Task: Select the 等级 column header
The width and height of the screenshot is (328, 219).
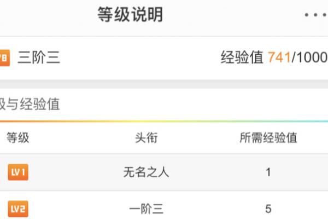Action: (x=18, y=137)
